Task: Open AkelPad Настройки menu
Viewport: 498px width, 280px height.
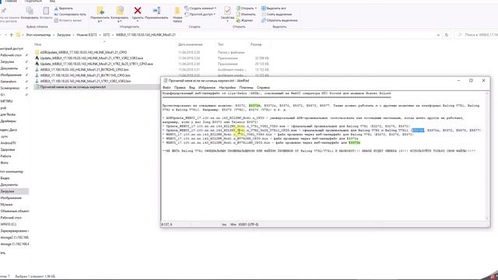Action: [x=227, y=88]
